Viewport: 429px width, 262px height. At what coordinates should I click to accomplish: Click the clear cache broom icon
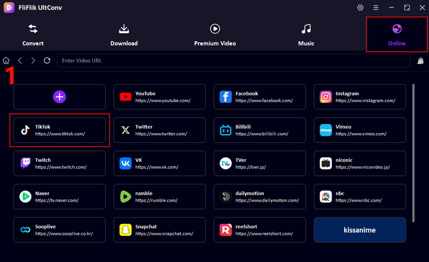(420, 60)
